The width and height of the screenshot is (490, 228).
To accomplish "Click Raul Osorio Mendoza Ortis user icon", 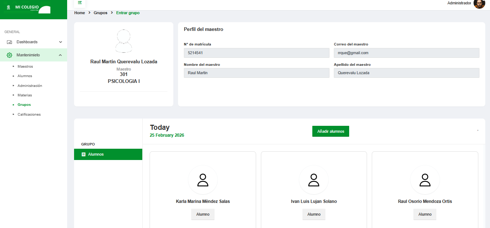I will point(425,180).
